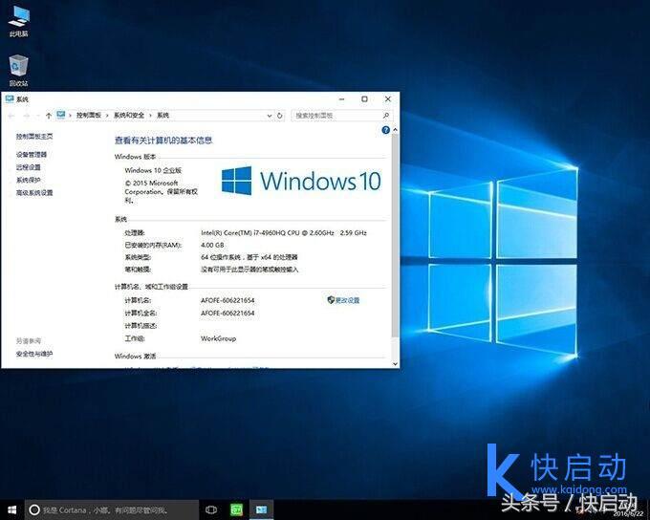Image resolution: width=650 pixels, height=520 pixels.
Task: Click processor value Intel(R) Core(TM) i7-4960HQ
Action: click(284, 232)
